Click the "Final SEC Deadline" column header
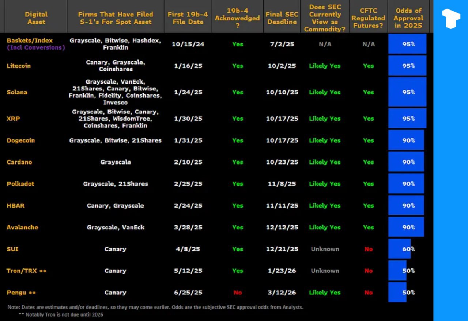468x321 pixels. [x=282, y=18]
